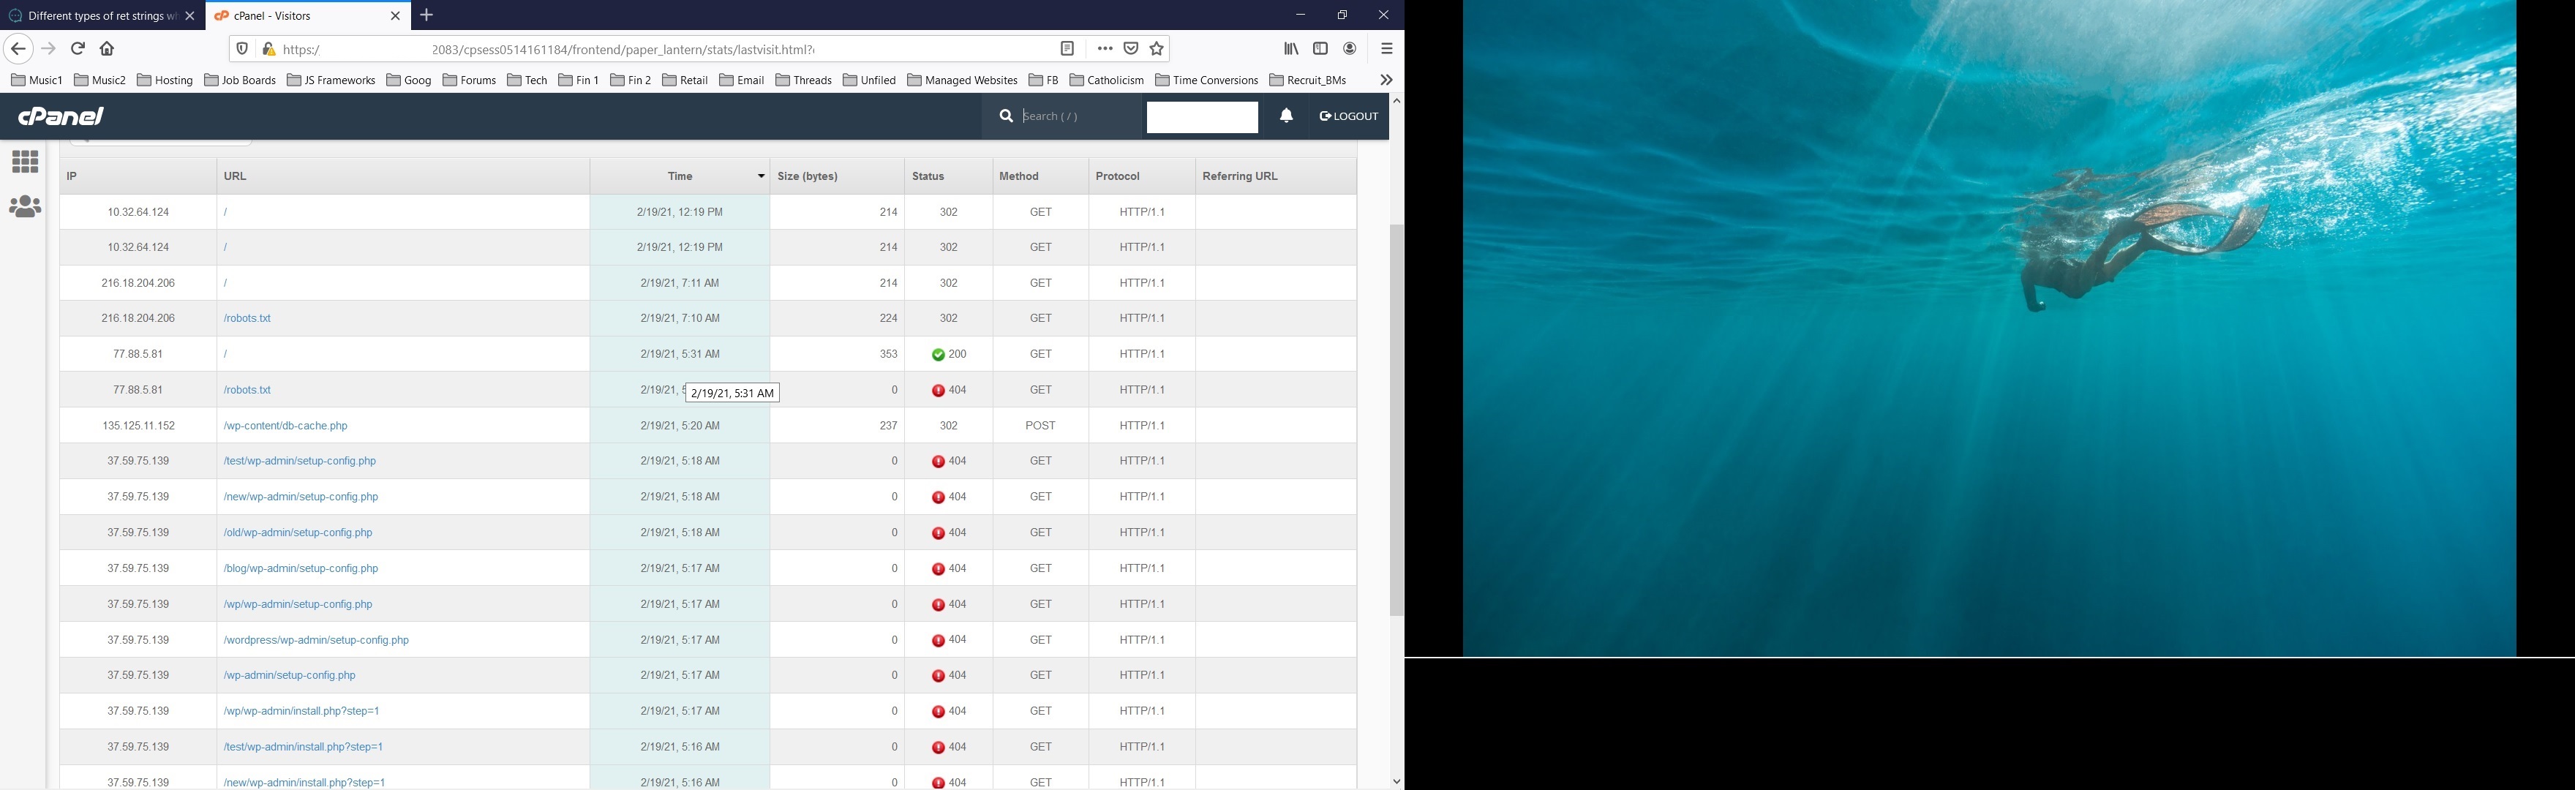Screen dimensions: 2575x790
Task: Bookmark this page with the star icon
Action: coord(1157,49)
